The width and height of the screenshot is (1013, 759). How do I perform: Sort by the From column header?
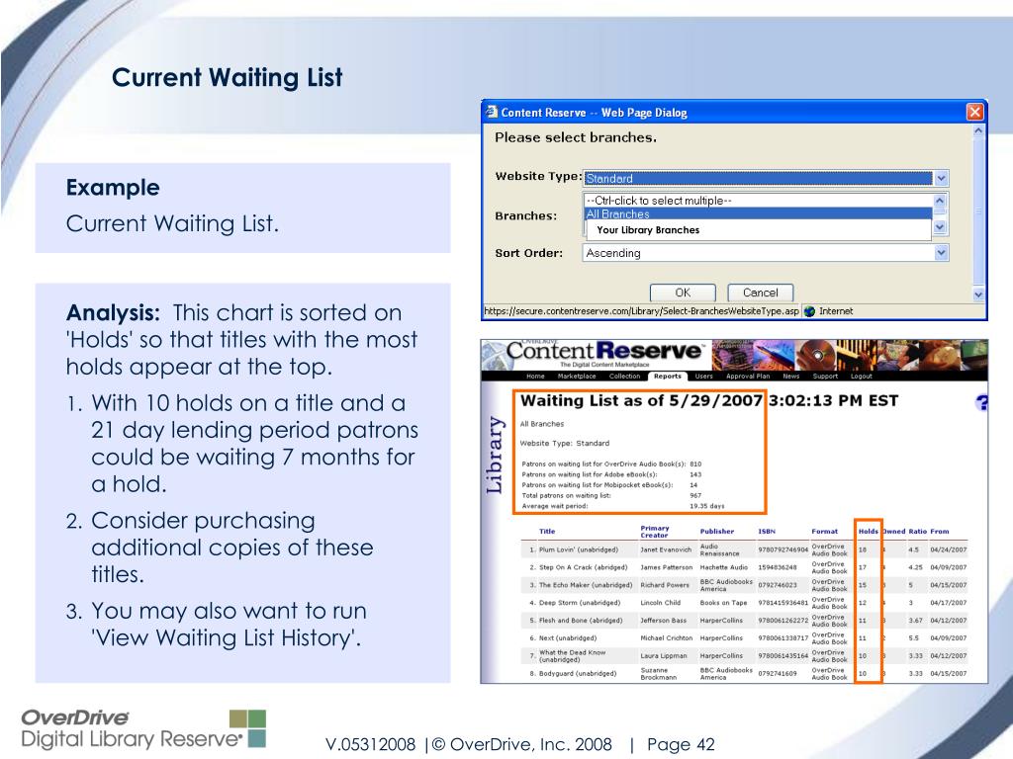click(940, 531)
